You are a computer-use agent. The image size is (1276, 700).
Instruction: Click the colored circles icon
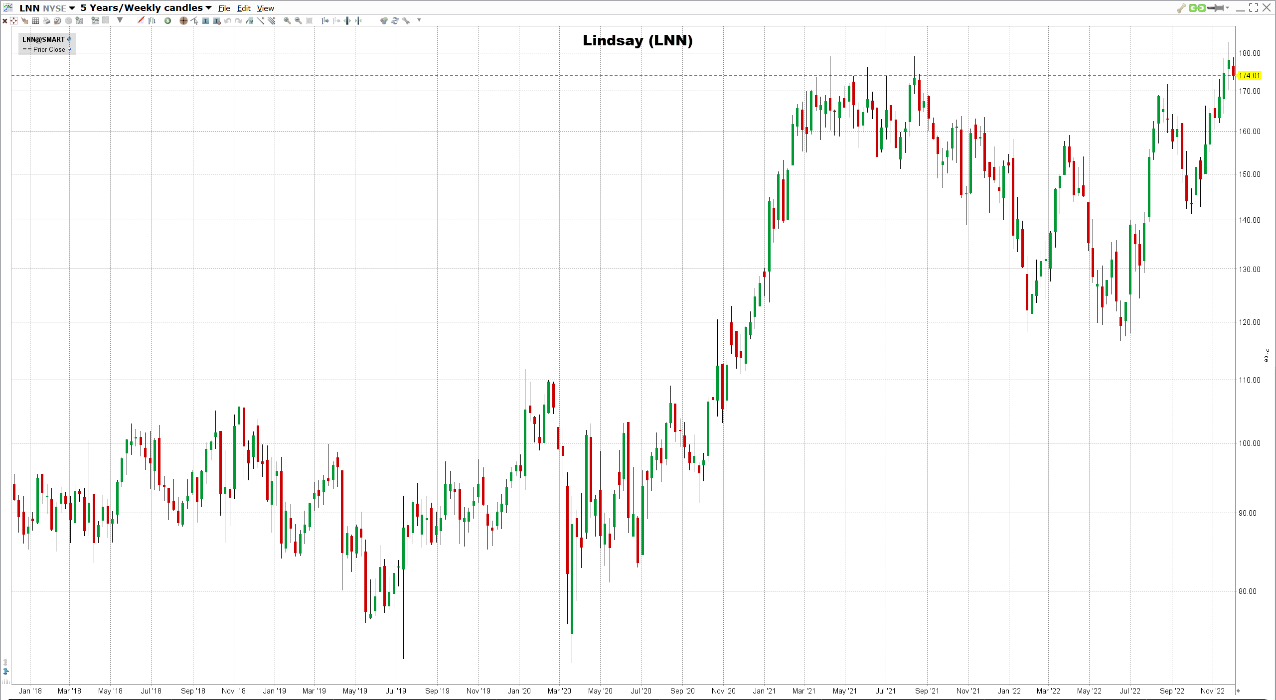pyautogui.click(x=384, y=20)
